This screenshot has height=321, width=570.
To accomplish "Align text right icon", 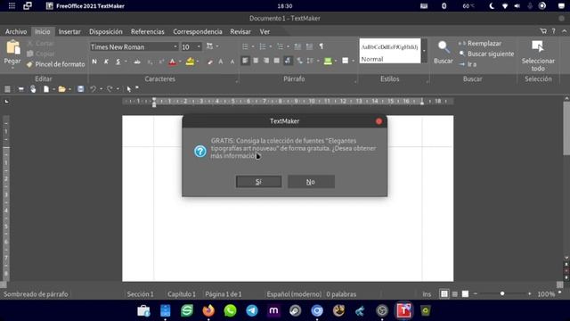I will point(266,61).
